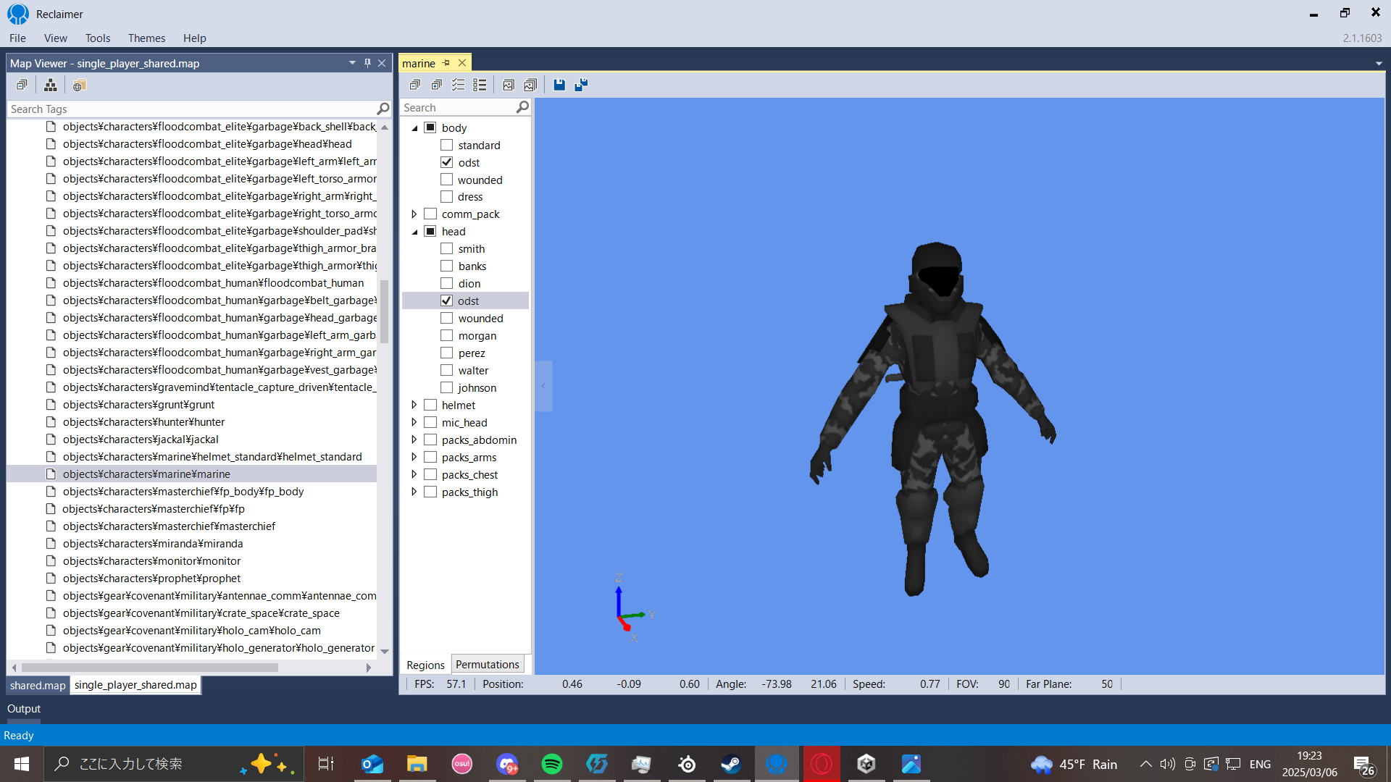1391x782 pixels.
Task: Expand the comm_pack region node
Action: tap(414, 214)
